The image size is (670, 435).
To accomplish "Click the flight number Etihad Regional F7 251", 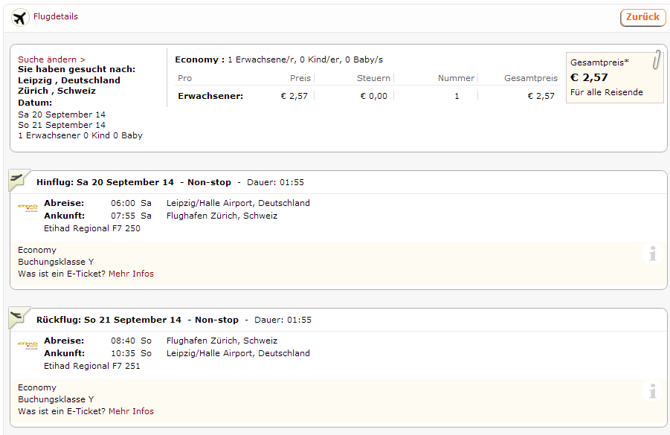I will (x=92, y=366).
